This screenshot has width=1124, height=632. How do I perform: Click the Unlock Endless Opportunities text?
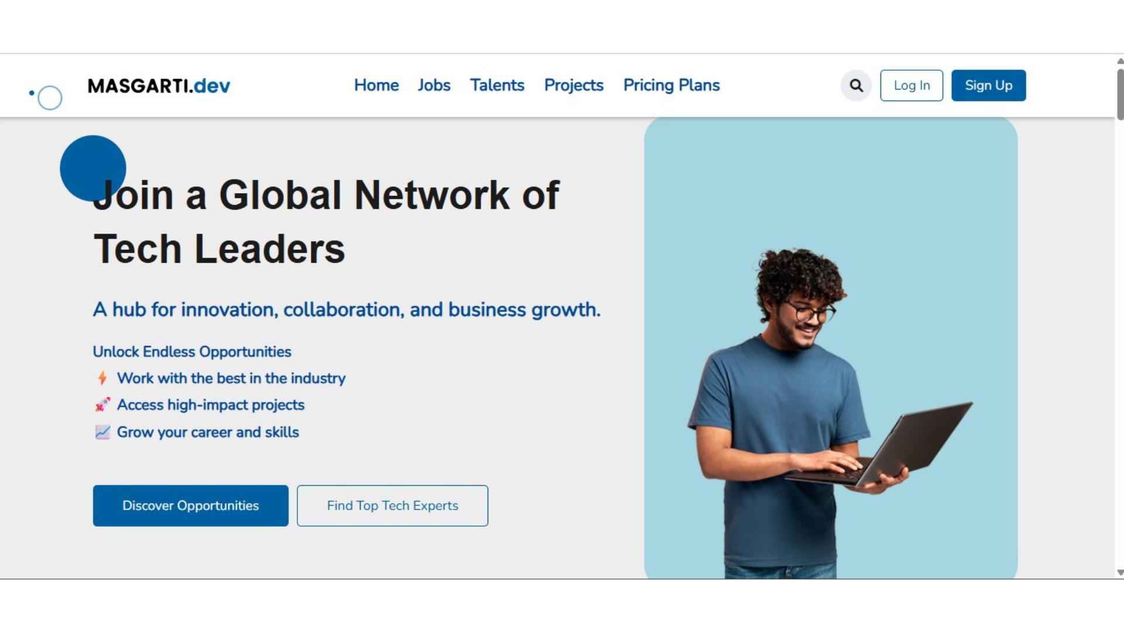[192, 352]
